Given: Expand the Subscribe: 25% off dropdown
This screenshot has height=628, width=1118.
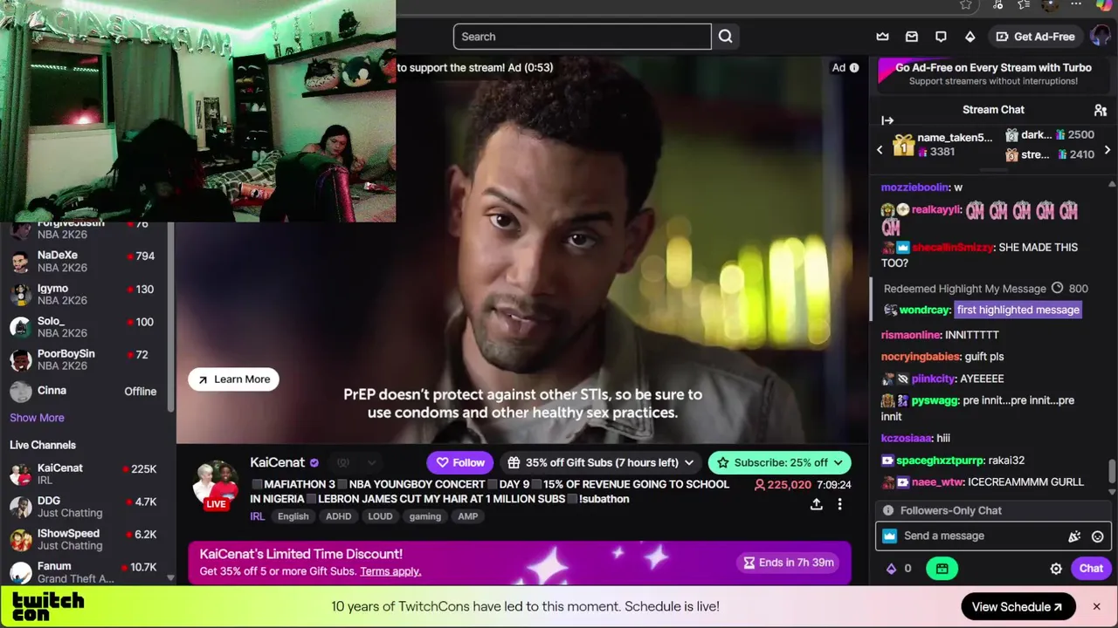Looking at the screenshot, I should coord(779,462).
